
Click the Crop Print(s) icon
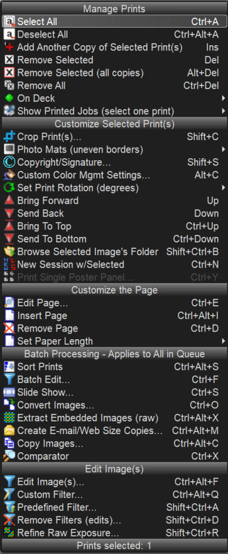(9, 137)
